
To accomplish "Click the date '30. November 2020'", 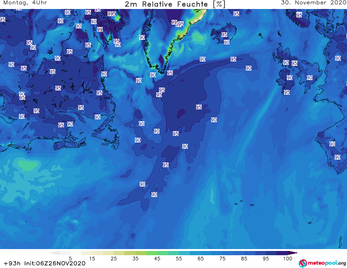I will pos(313,3).
